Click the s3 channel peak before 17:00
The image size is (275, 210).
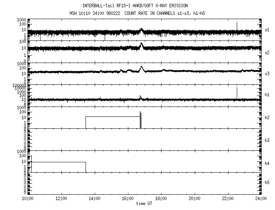[x=142, y=68]
